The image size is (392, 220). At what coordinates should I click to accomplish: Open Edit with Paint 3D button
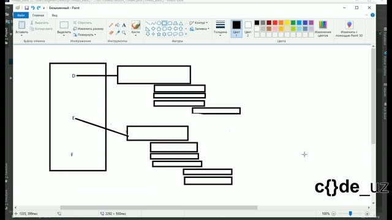click(349, 29)
